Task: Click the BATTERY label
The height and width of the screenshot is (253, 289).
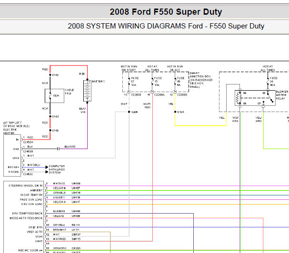Action: 98,81
